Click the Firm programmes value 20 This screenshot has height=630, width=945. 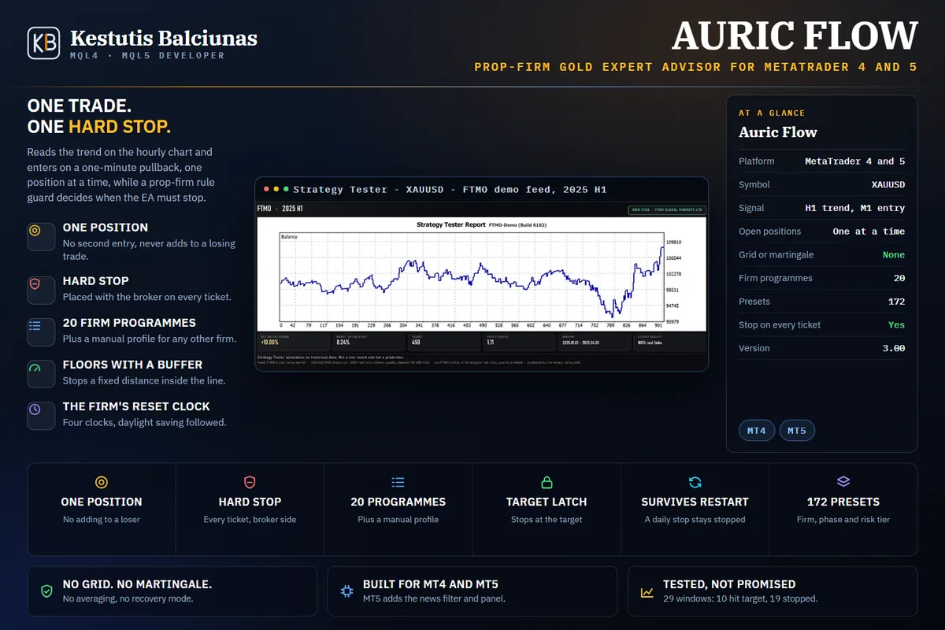coord(899,278)
